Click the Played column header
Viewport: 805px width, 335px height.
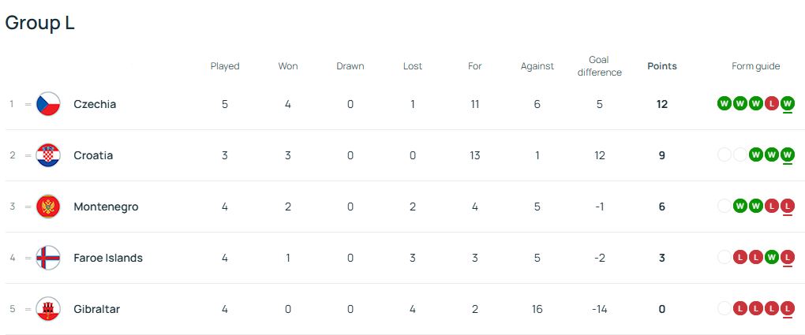225,66
